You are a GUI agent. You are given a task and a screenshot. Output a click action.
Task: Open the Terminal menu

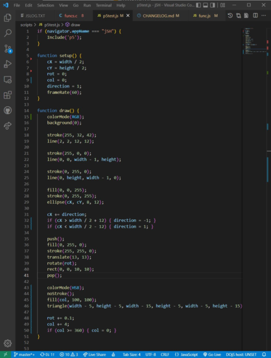pyautogui.click(x=104, y=5)
